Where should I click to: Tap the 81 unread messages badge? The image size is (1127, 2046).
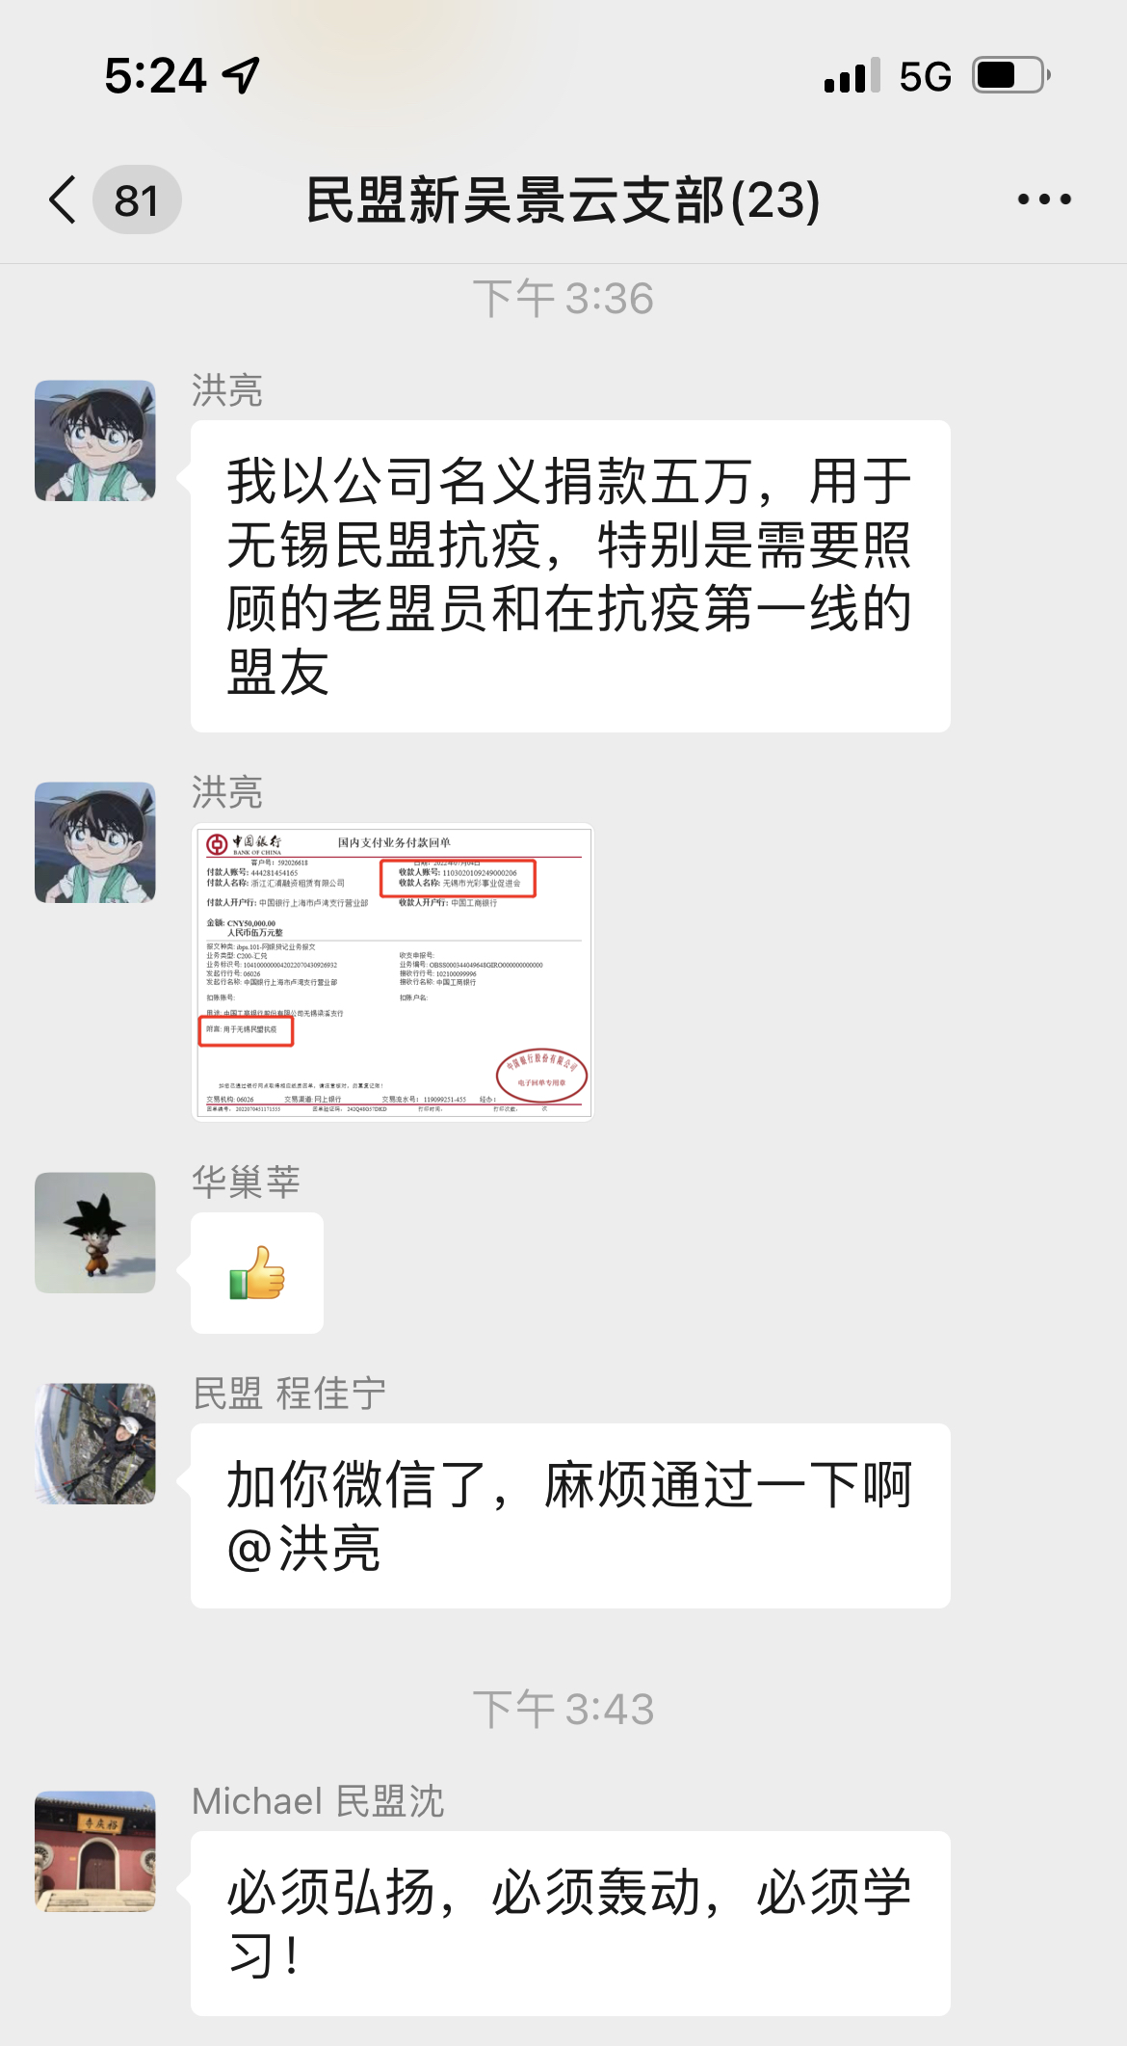pos(137,199)
